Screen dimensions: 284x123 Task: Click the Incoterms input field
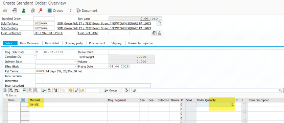(39, 81)
